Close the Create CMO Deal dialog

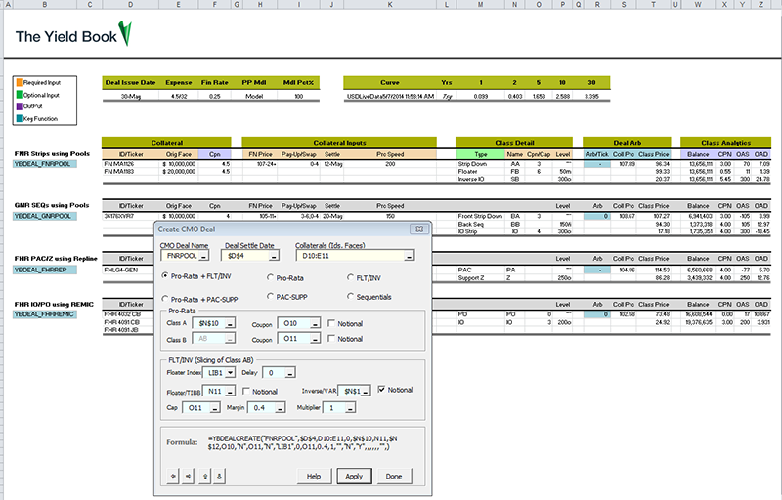tap(419, 229)
